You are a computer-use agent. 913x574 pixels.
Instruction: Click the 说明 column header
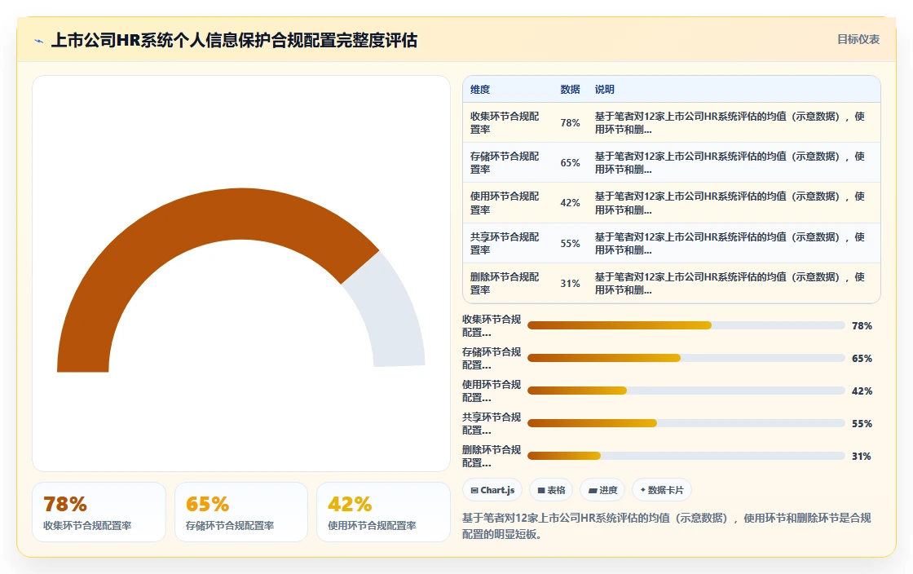[x=604, y=90]
